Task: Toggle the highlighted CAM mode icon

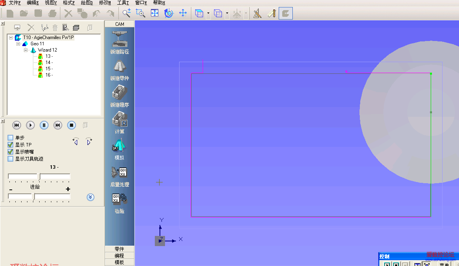Action: [x=286, y=13]
